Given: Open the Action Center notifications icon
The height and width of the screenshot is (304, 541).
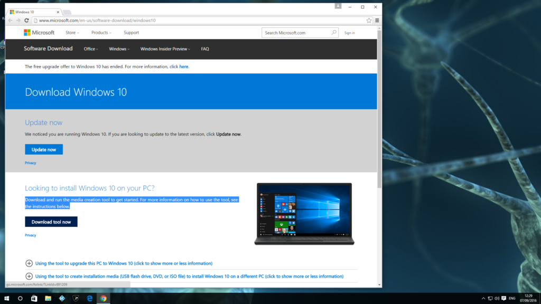Looking at the screenshot, I should (503, 299).
